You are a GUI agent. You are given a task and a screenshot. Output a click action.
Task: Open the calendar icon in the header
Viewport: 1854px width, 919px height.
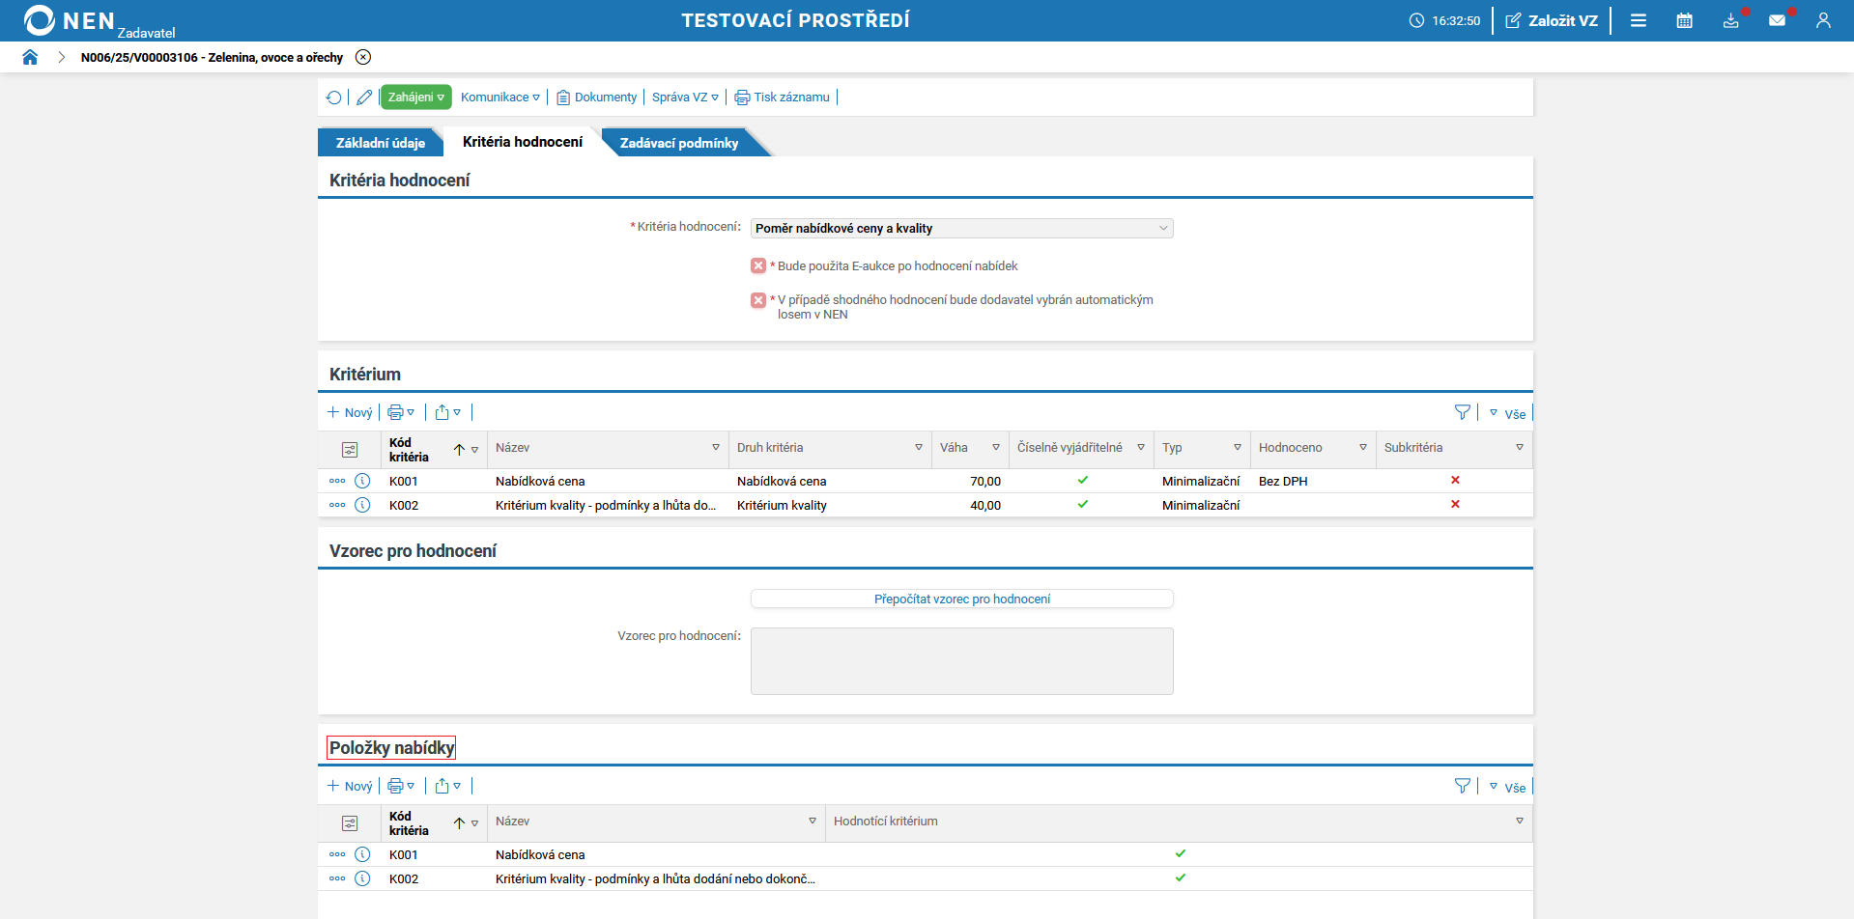coord(1684,20)
